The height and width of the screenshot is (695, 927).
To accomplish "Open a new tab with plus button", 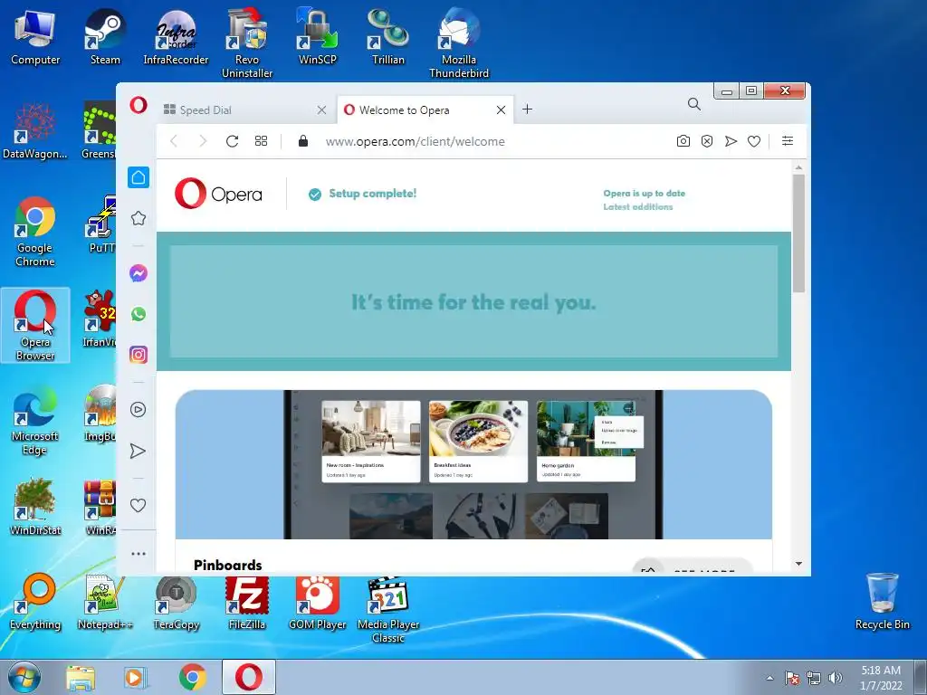I will [528, 109].
